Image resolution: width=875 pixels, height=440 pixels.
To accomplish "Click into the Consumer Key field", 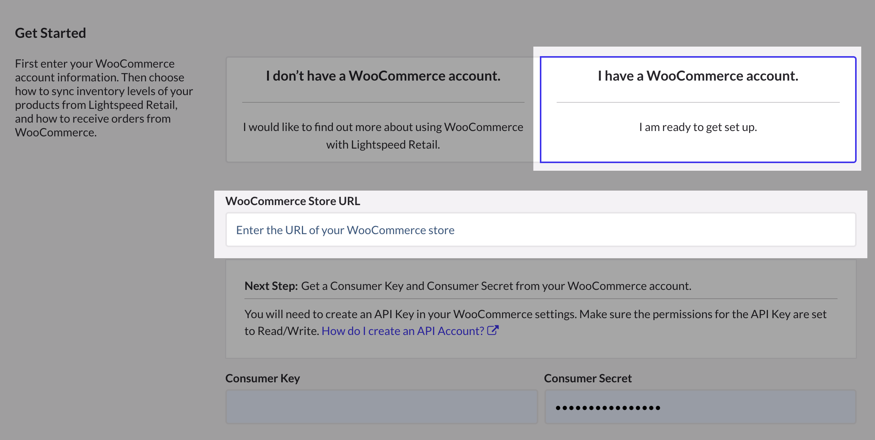I will click(x=381, y=407).
